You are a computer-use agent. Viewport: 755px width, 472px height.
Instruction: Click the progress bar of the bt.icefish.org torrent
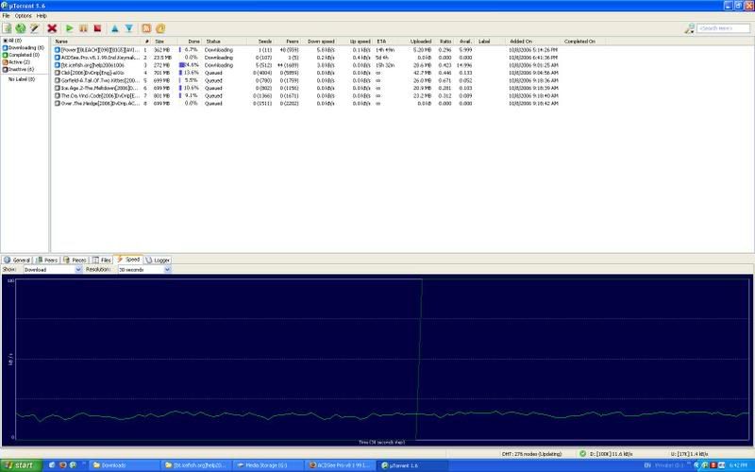click(x=189, y=65)
